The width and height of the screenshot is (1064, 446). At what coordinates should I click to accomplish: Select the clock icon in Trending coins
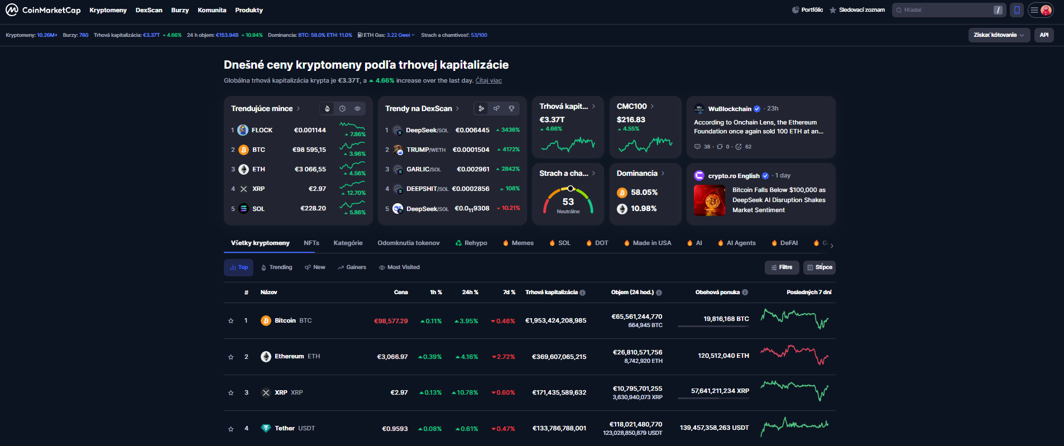tap(342, 109)
